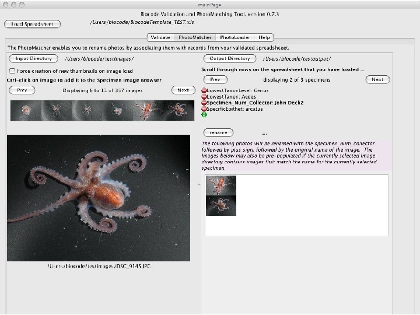Open the PhotoLoader tab
The image size is (420, 315).
pyautogui.click(x=235, y=37)
